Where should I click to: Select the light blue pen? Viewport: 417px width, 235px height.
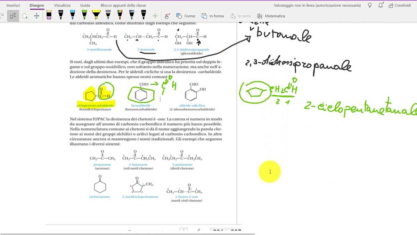pyautogui.click(x=72, y=15)
